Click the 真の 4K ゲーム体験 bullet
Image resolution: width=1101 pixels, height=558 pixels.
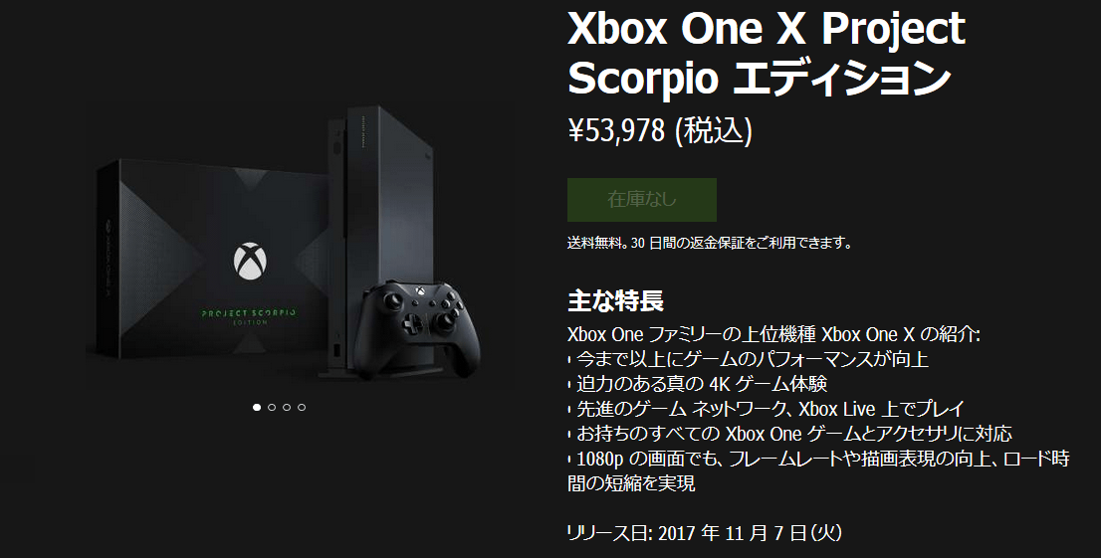click(698, 384)
